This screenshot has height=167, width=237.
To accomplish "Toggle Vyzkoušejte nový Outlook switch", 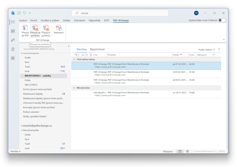I will 222,20.
